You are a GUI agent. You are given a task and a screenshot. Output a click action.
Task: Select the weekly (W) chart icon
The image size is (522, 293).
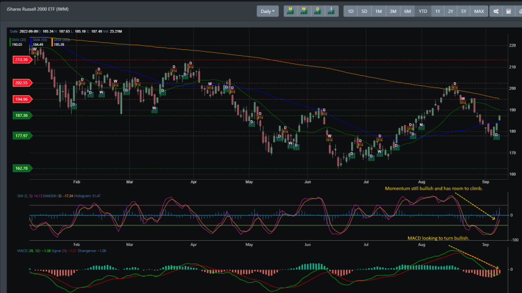click(x=304, y=11)
